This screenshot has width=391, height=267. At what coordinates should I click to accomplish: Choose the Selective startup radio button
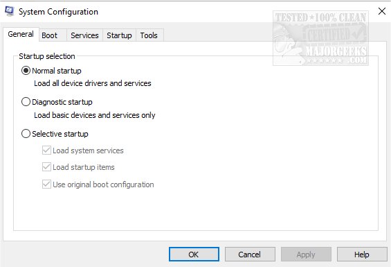(26, 134)
